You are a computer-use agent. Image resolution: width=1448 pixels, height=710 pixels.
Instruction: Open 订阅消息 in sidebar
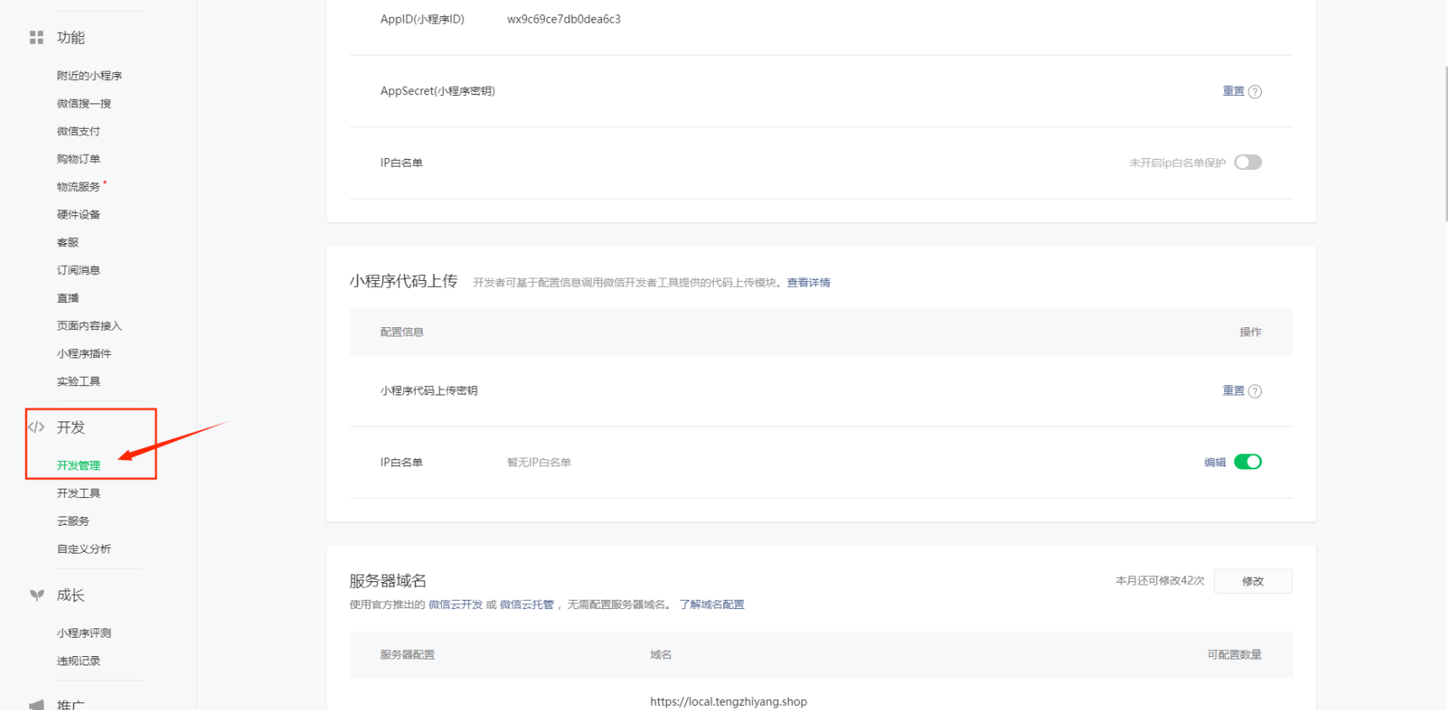coord(78,270)
